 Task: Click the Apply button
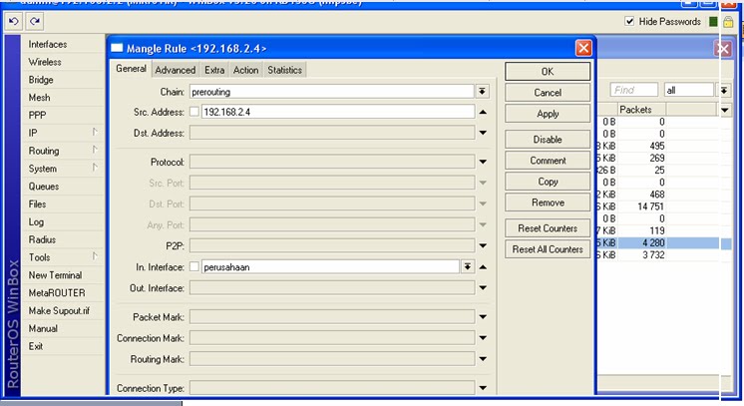click(x=548, y=114)
